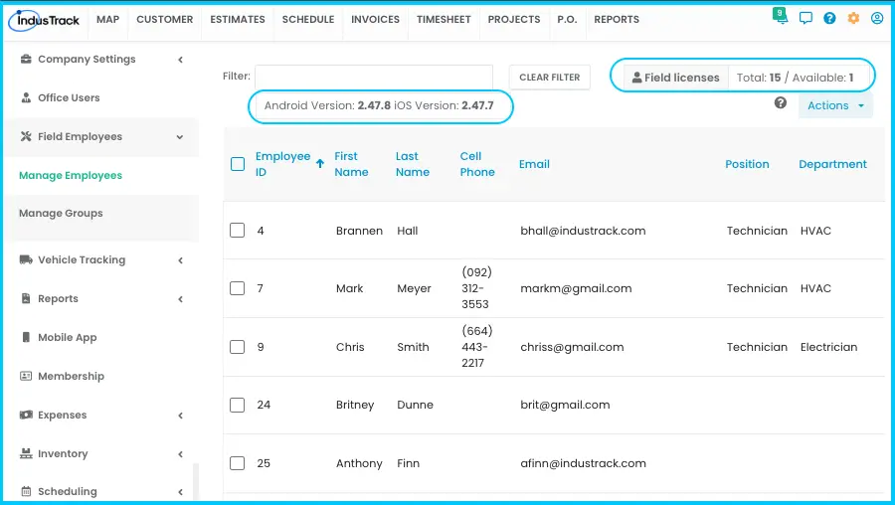Click the help icon beside Actions

[x=781, y=102]
